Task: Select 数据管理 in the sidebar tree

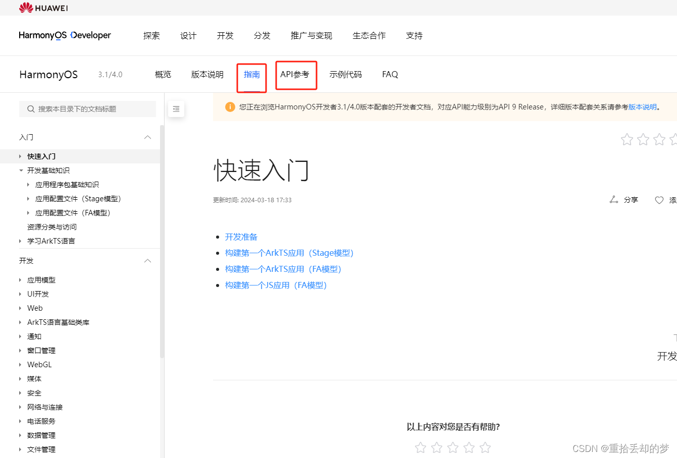Action: 41,435
